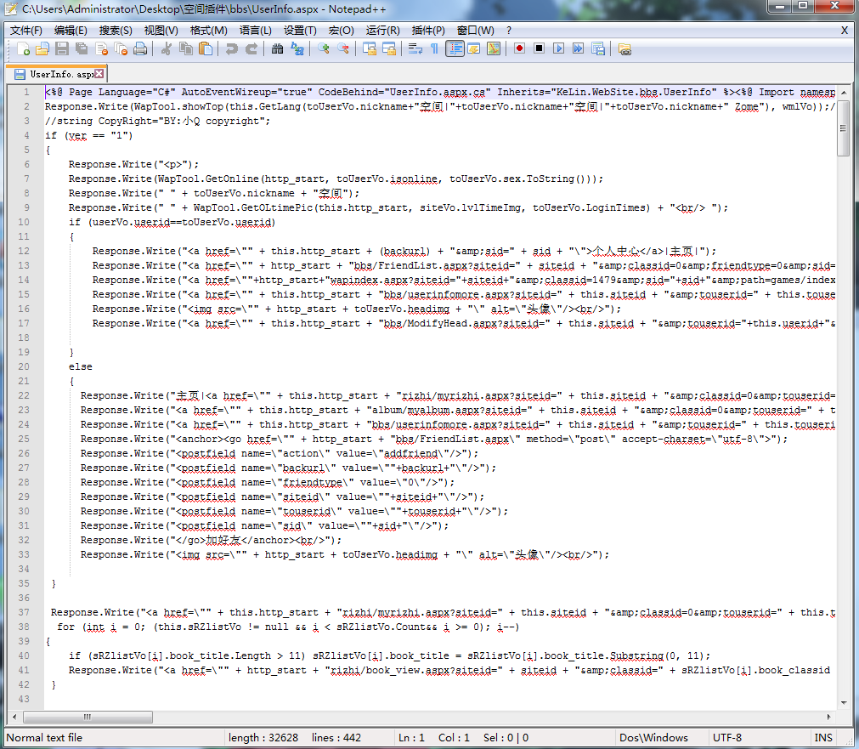Click the vertical scrollbar down arrow

[x=843, y=701]
